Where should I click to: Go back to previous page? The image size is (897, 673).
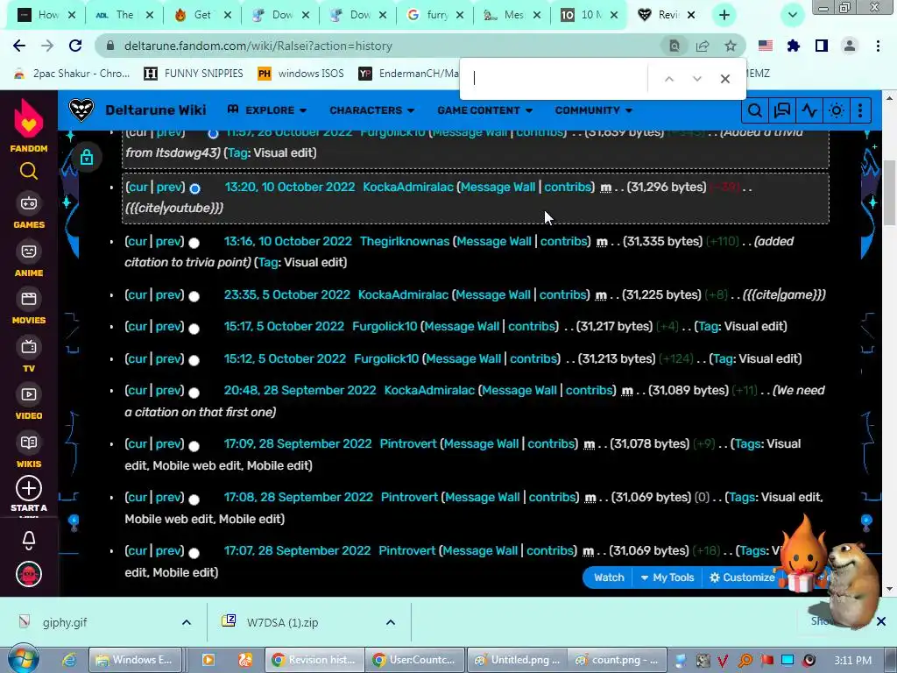(x=19, y=46)
